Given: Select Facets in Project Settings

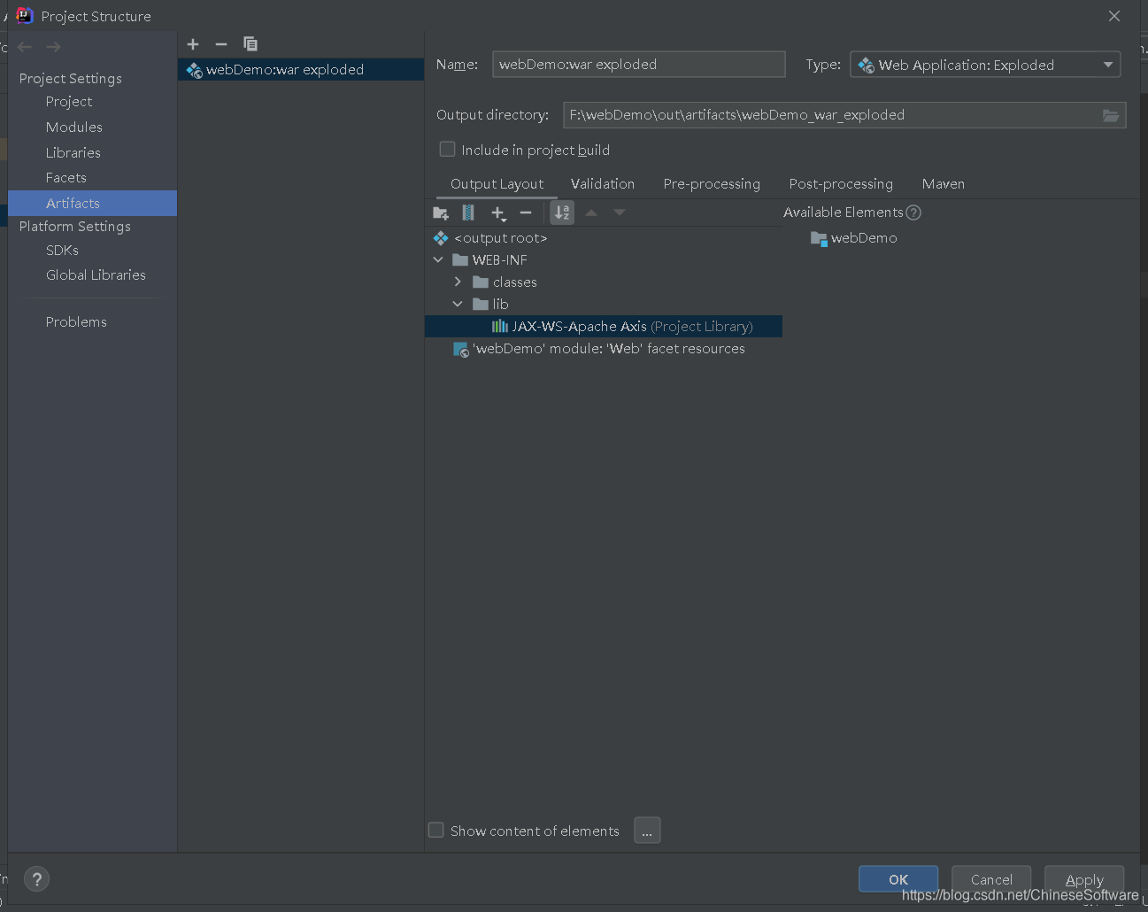Looking at the screenshot, I should 66,178.
